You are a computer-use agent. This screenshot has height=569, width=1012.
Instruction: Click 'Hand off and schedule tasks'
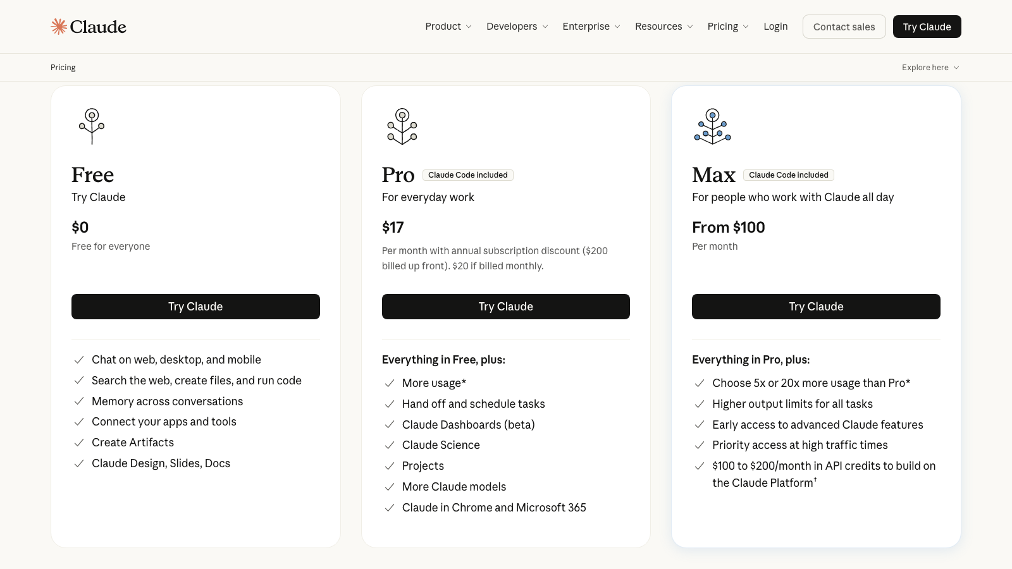(474, 404)
